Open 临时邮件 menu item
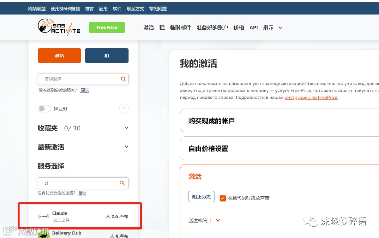Viewport: 379px width, 238px height. pos(180,28)
